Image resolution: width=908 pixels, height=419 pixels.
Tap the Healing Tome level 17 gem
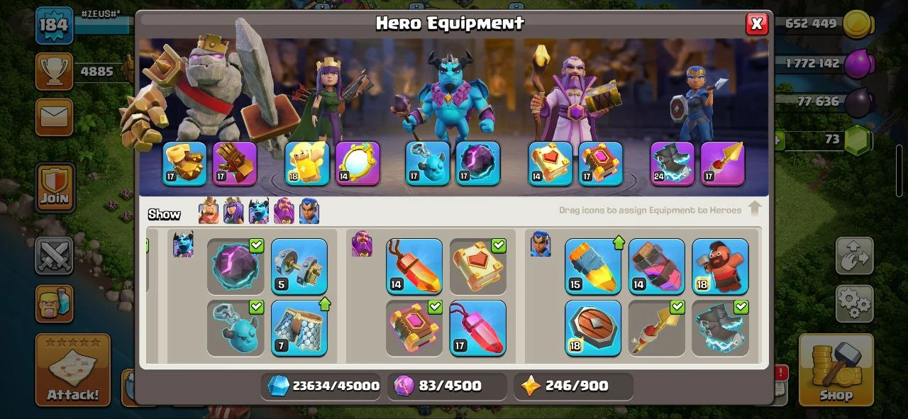click(x=477, y=328)
